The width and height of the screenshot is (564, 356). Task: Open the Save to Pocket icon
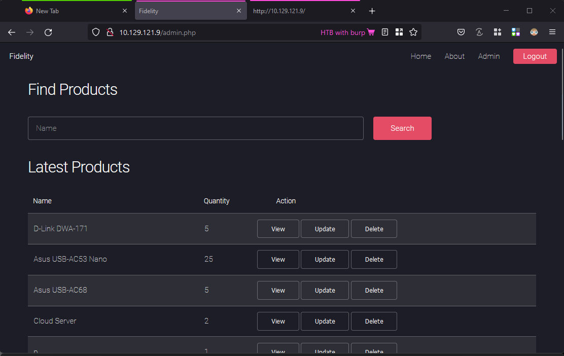click(x=461, y=32)
